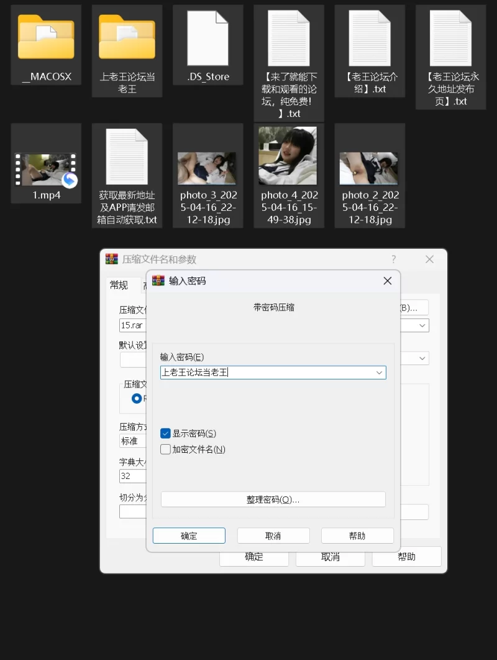
Task: Select the photo_2_2025-04-16_22-12-18.jpg file
Action: click(x=370, y=175)
